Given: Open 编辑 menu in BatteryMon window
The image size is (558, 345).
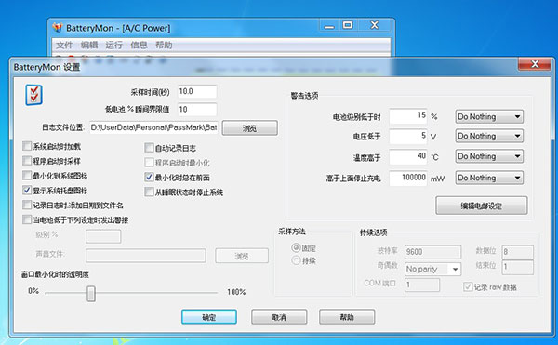Looking at the screenshot, I should (89, 45).
